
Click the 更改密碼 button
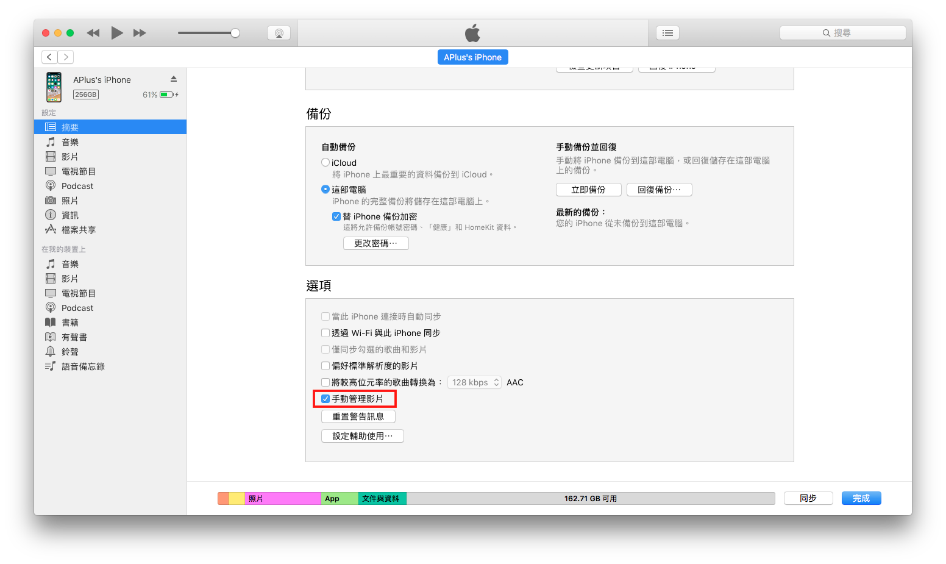(376, 243)
